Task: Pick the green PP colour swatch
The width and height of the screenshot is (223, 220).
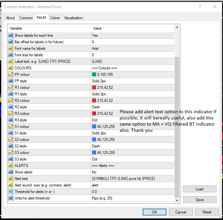Action: point(94,75)
